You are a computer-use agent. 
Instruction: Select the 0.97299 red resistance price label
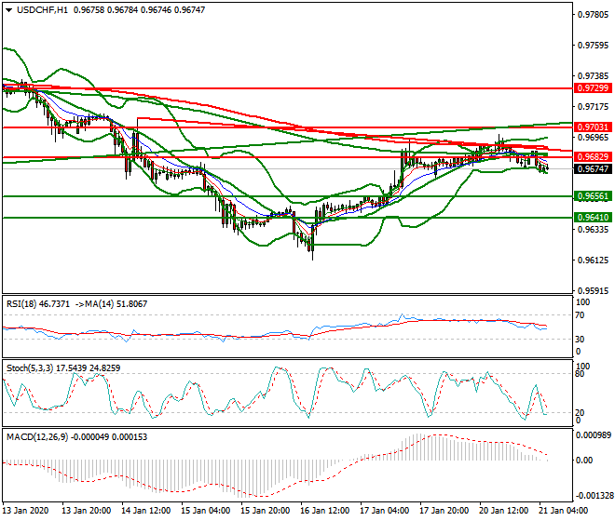point(594,88)
